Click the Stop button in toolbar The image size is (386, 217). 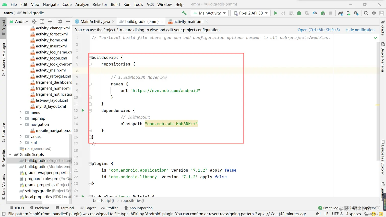tap(331, 13)
